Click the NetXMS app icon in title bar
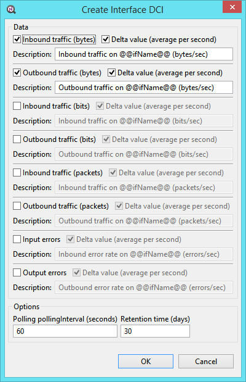Image resolution: width=246 pixels, height=382 pixels. [x=11, y=10]
